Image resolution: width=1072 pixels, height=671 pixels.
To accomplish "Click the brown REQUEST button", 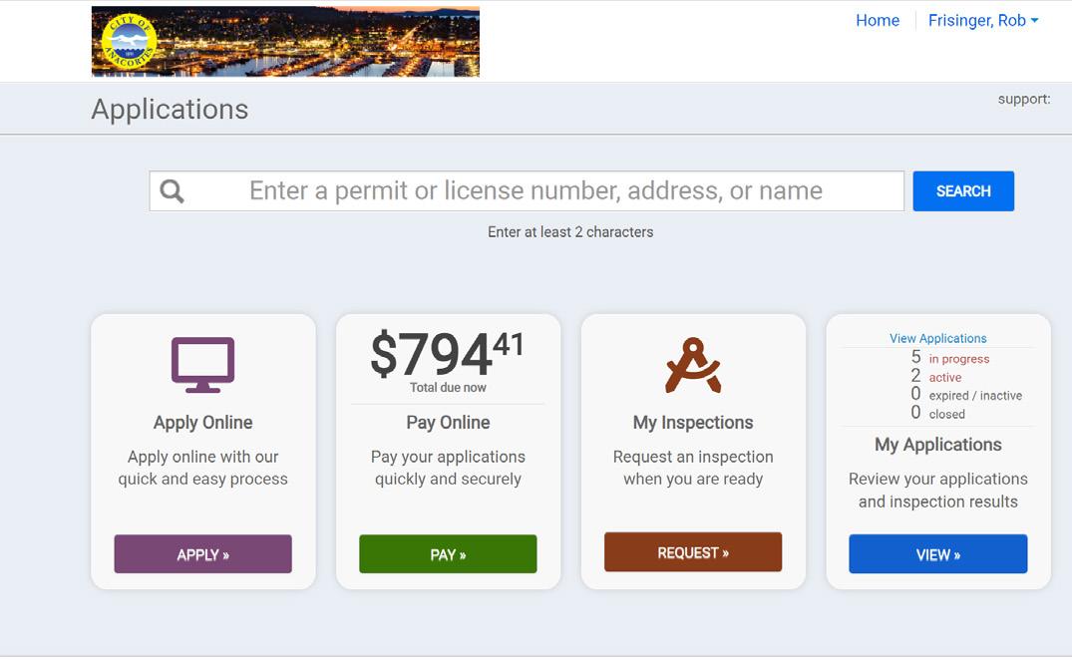I will [x=693, y=552].
